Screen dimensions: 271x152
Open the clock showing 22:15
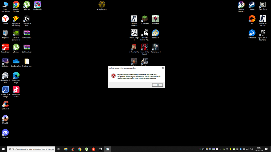pyautogui.click(x=259, y=149)
